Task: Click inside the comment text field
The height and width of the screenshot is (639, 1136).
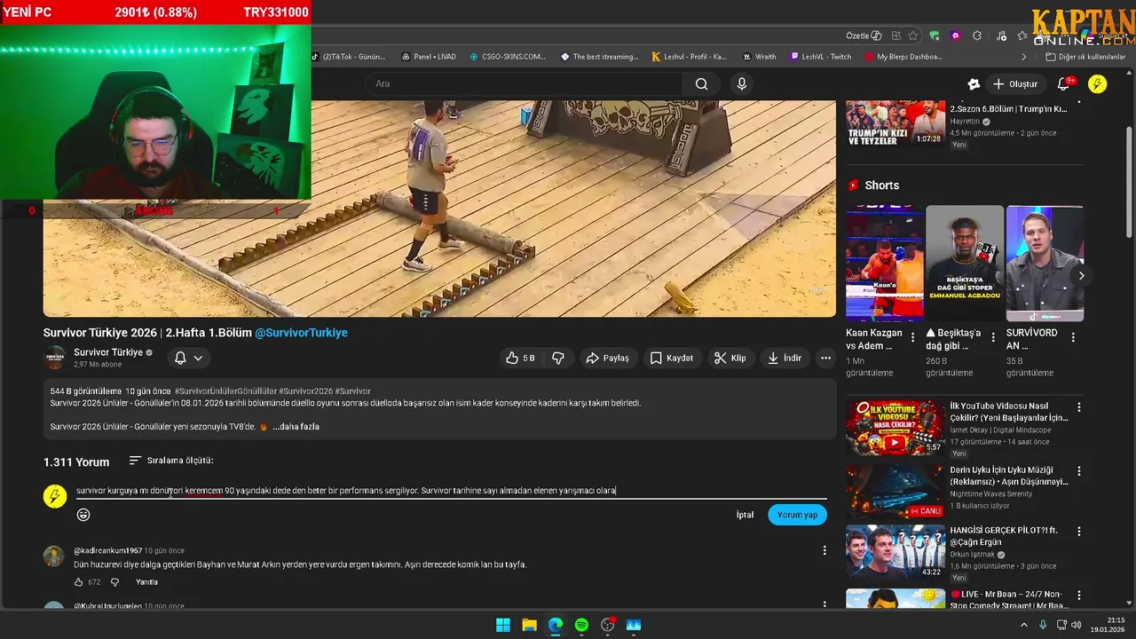Action: pyautogui.click(x=451, y=491)
